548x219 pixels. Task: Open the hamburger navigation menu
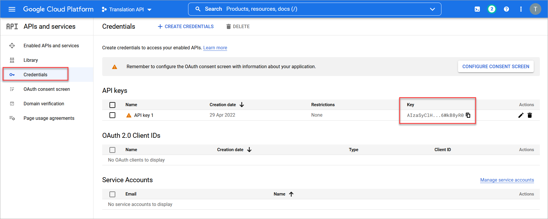(12, 9)
